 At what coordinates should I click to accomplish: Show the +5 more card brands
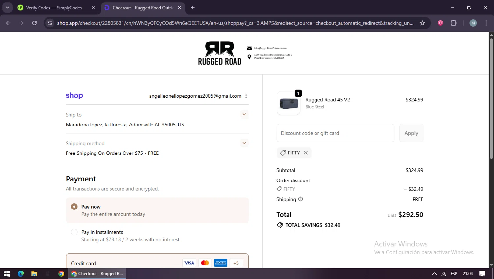tap(236, 263)
